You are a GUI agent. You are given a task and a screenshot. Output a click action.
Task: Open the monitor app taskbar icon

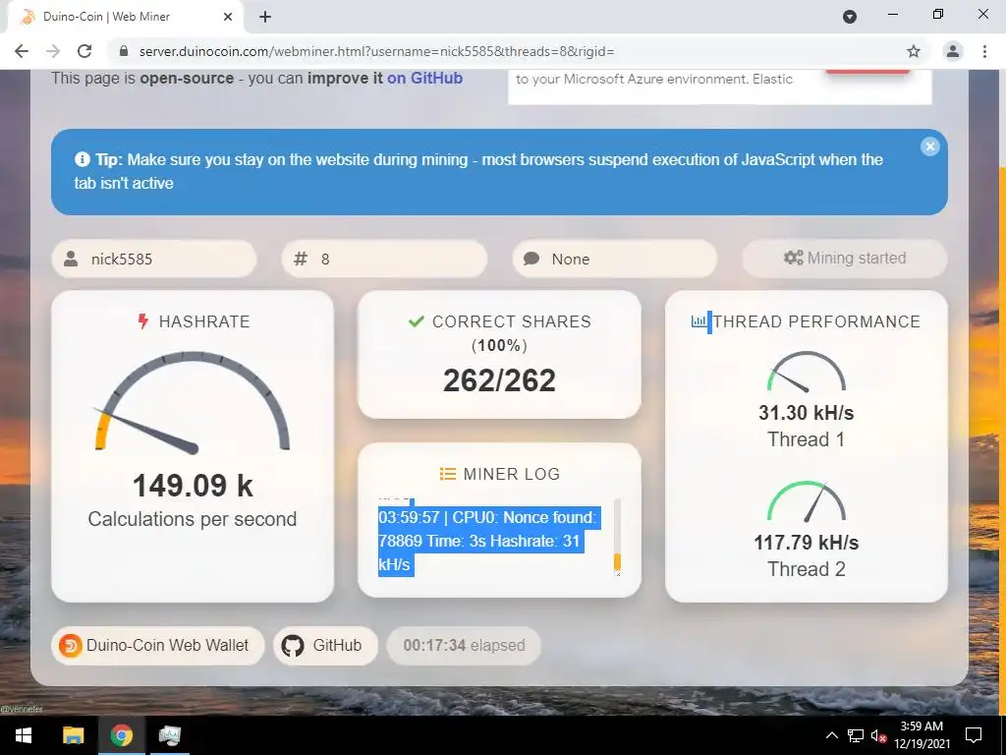[x=169, y=735]
